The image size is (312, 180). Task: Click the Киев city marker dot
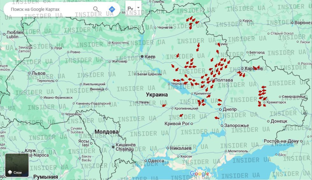[x=142, y=57]
